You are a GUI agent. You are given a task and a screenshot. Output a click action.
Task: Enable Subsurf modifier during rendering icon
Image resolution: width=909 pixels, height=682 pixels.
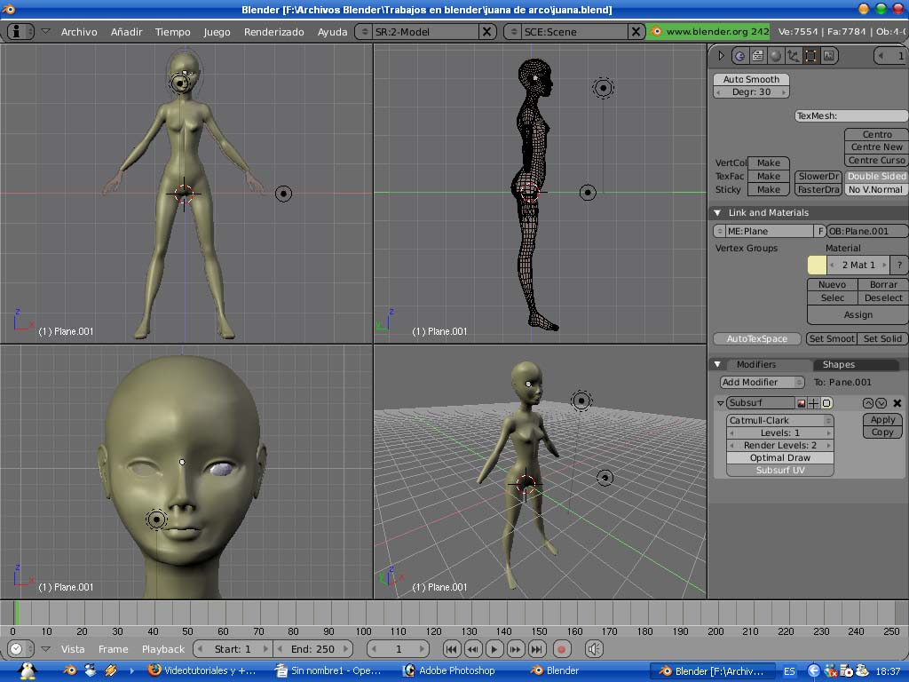[x=801, y=403]
